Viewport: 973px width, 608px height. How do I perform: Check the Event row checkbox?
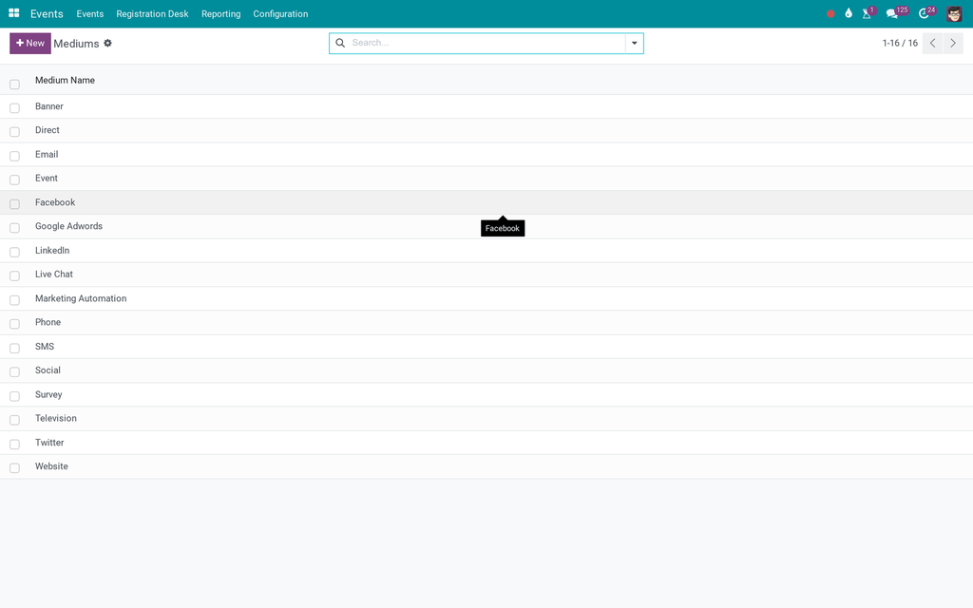pos(15,180)
